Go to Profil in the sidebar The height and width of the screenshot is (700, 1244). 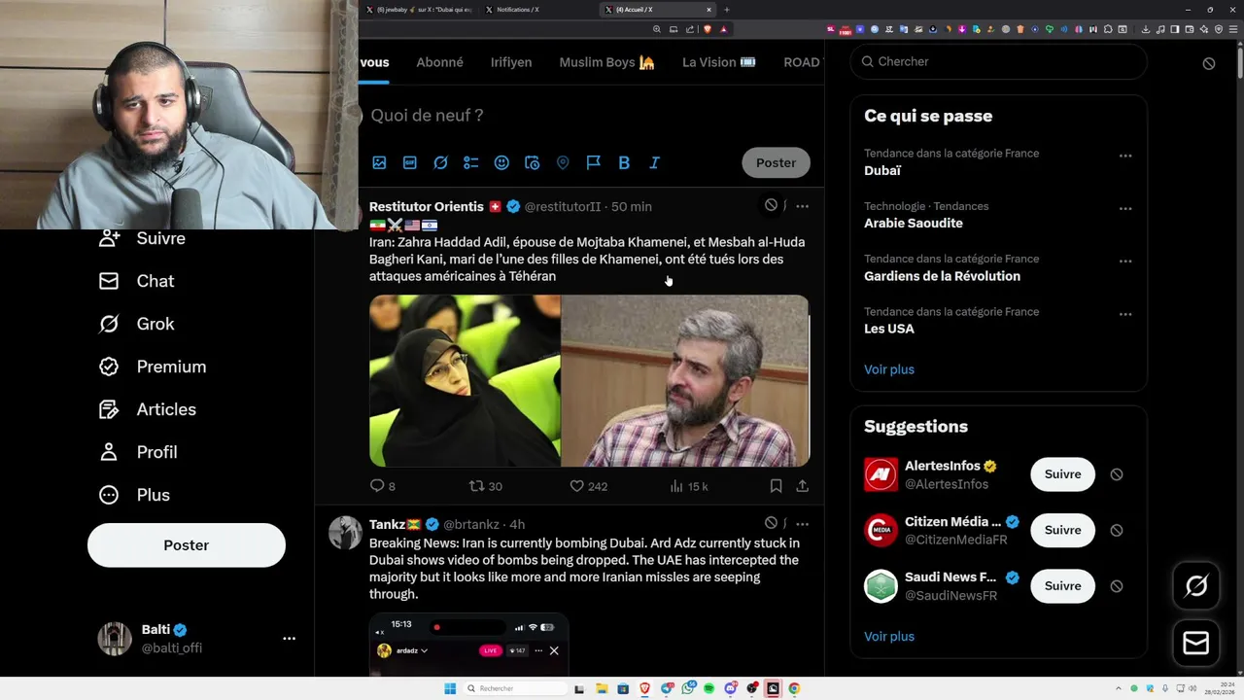coord(138,452)
